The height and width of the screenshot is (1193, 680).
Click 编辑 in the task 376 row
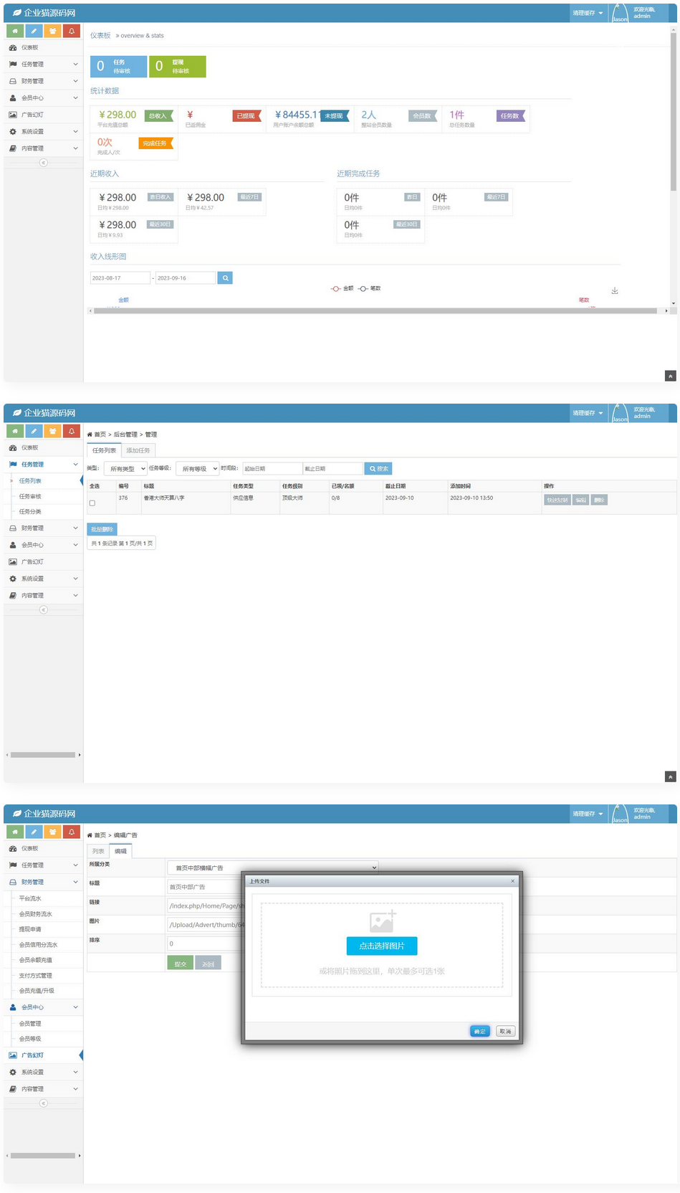(580, 500)
